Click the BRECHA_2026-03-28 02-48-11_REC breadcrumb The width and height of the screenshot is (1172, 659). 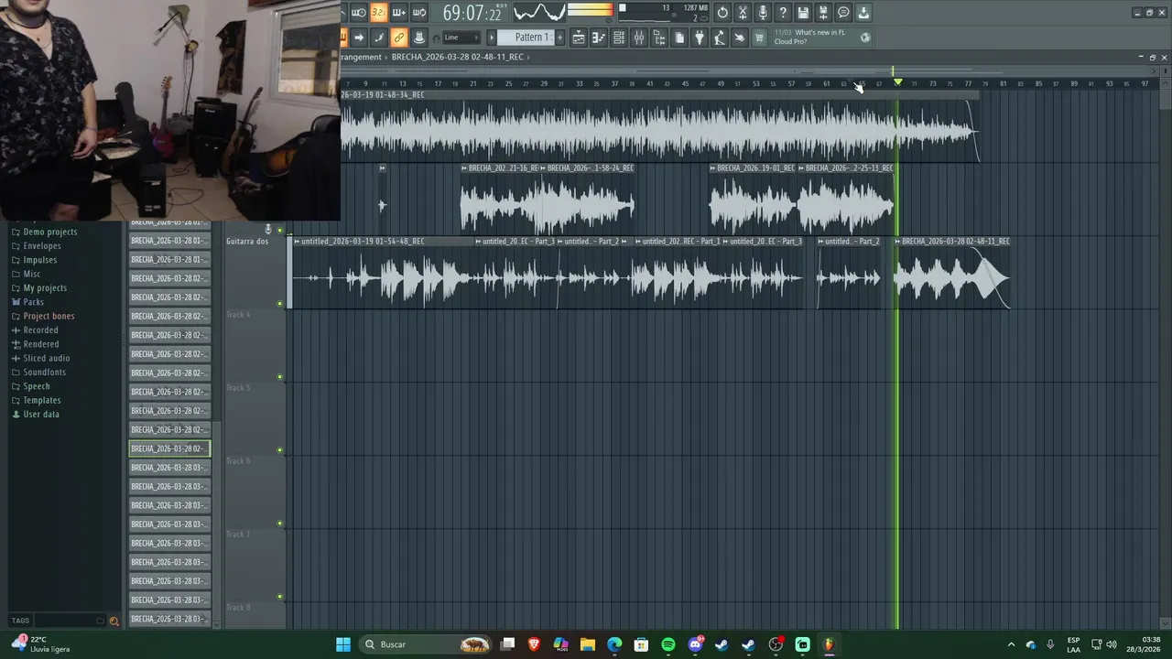click(x=458, y=57)
